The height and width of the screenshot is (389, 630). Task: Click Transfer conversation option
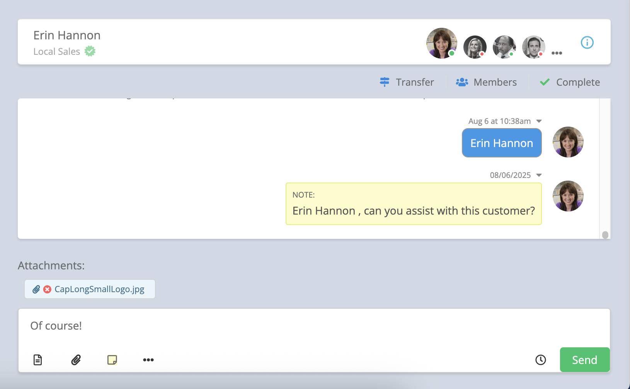(407, 82)
